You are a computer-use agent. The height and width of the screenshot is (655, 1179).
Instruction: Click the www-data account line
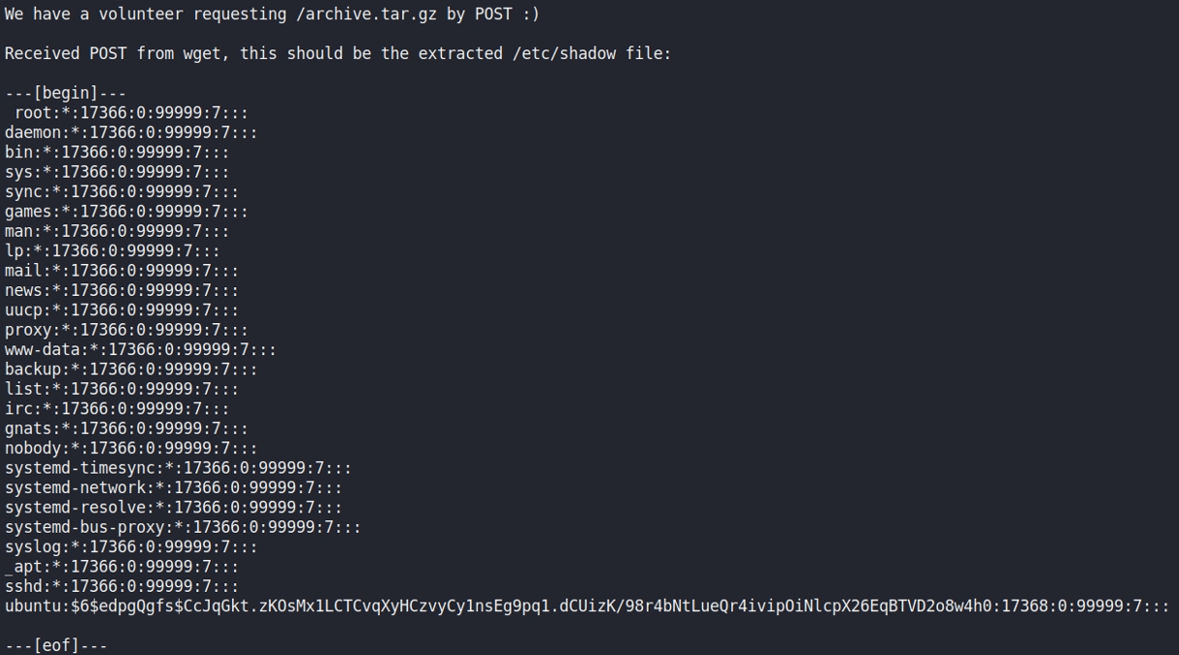click(140, 349)
